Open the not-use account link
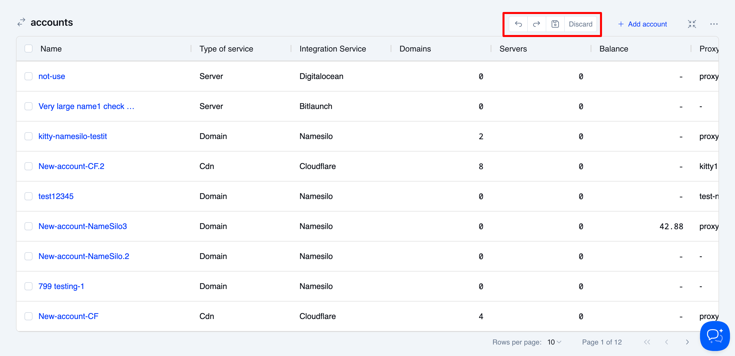This screenshot has width=735, height=356. [x=52, y=76]
